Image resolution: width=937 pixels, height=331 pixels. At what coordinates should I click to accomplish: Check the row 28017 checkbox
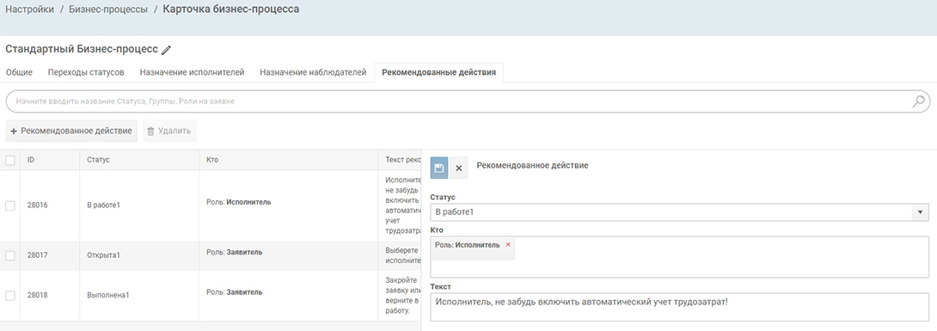(x=10, y=255)
